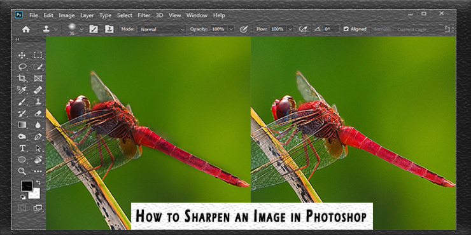The image size is (471, 235).
Task: Select the Dodge tool
Action: (22, 137)
